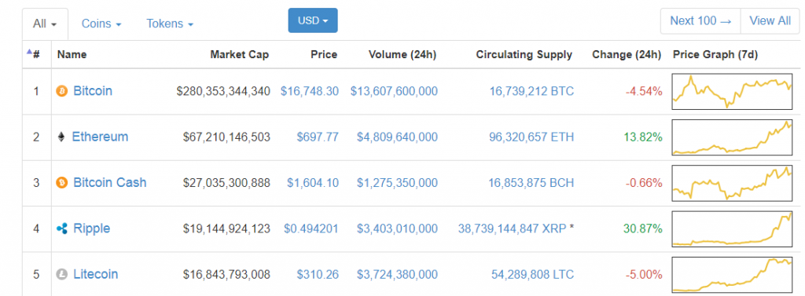
Task: Sort by the Price column header
Action: (324, 54)
